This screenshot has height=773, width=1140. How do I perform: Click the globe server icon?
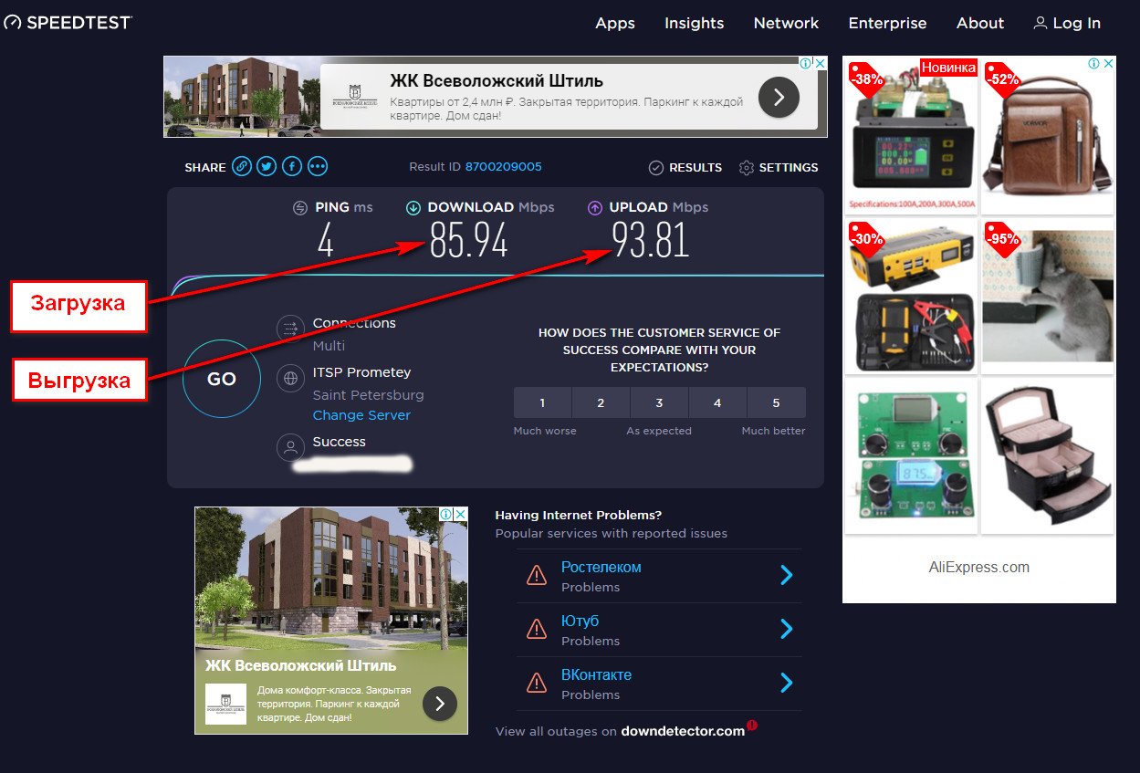coord(290,378)
